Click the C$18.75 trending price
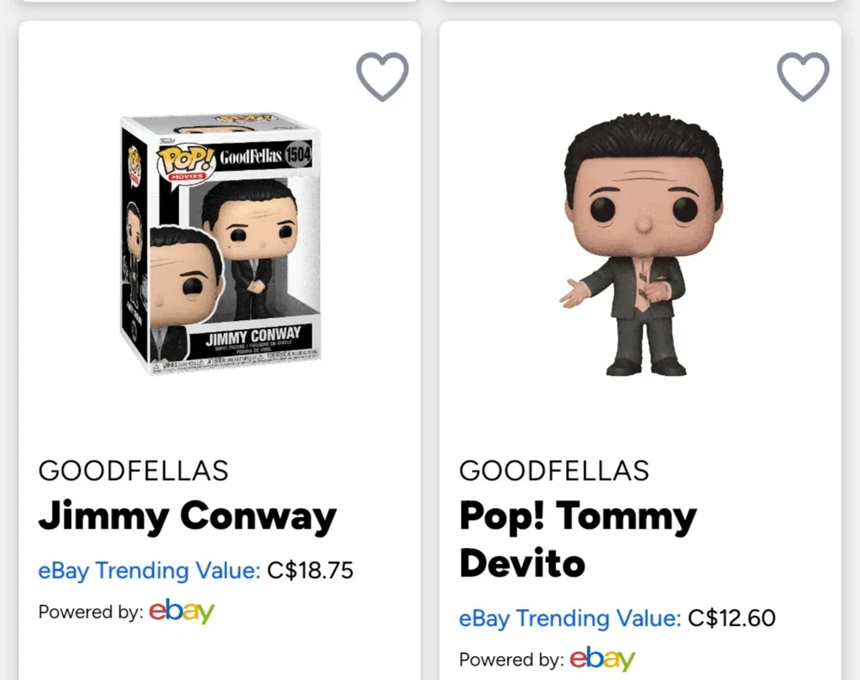This screenshot has height=680, width=860. (x=310, y=570)
